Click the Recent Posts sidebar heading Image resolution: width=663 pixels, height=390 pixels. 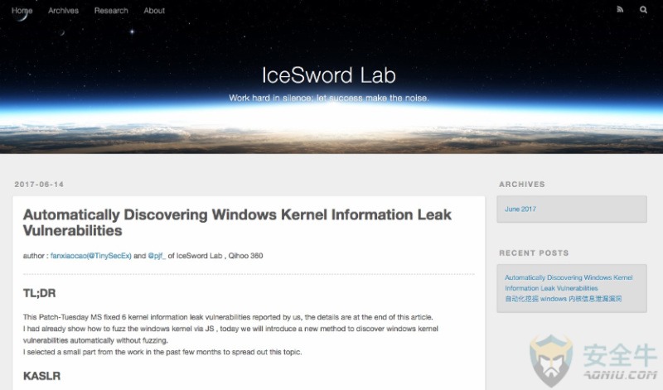pos(534,253)
